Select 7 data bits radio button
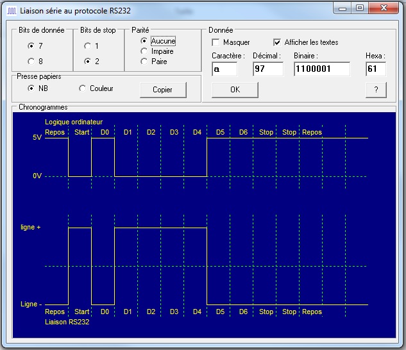406x350 pixels. click(31, 46)
